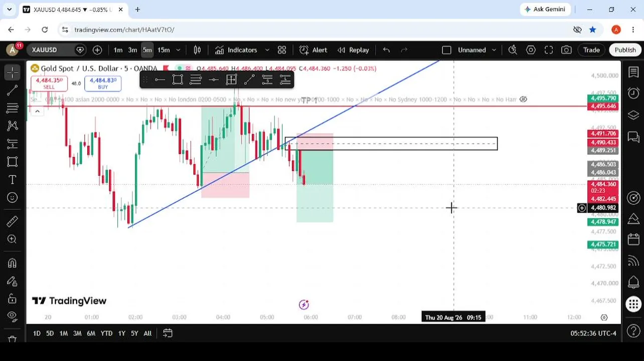Select the crosshair cursor tool

[x=13, y=73]
